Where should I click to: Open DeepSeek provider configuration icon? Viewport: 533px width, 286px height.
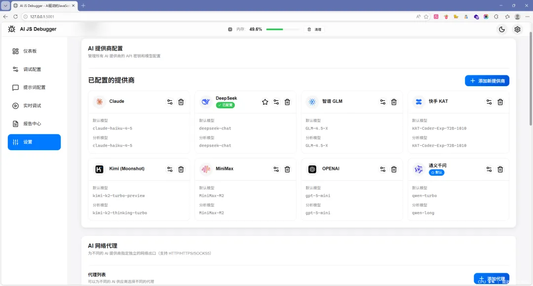click(x=276, y=102)
